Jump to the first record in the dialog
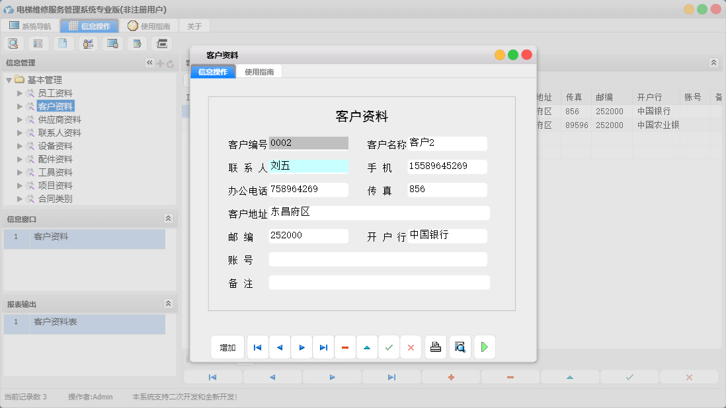This screenshot has height=408, width=726. pos(257,347)
